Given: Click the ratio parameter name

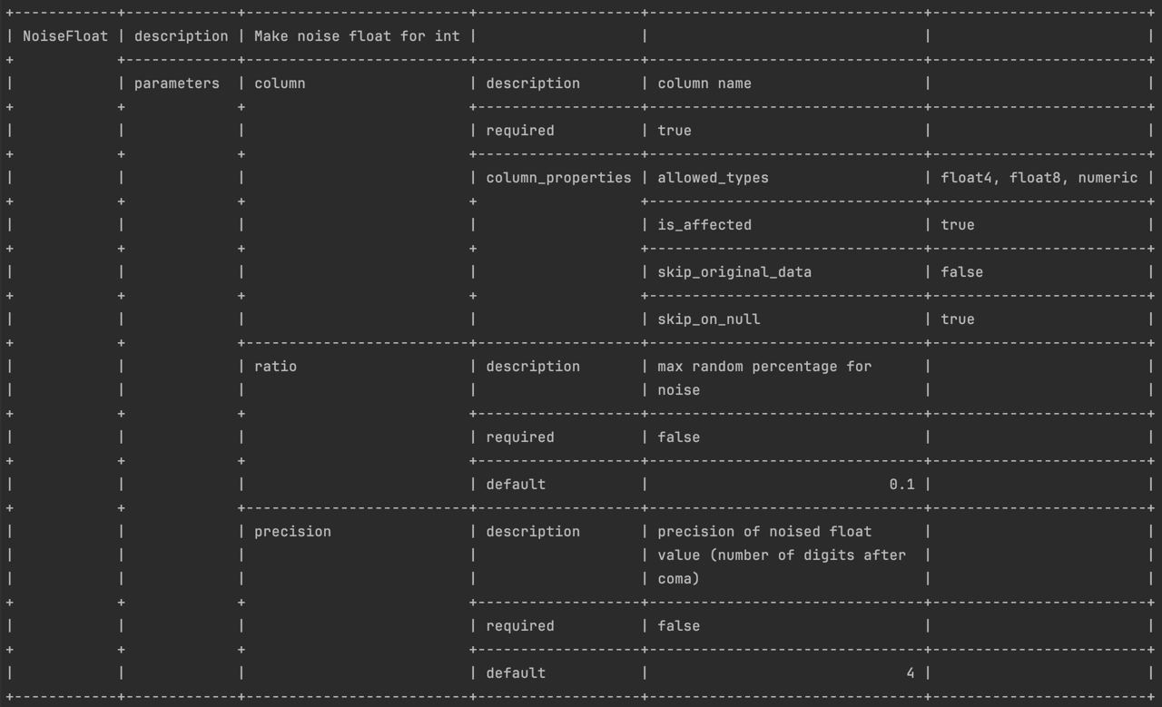Looking at the screenshot, I should click(275, 367).
